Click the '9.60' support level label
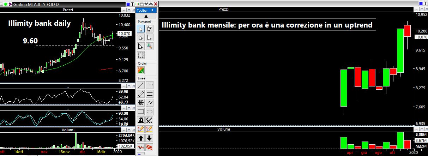 (30, 41)
